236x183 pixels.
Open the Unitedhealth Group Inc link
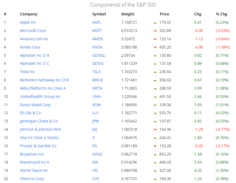coord(40,97)
